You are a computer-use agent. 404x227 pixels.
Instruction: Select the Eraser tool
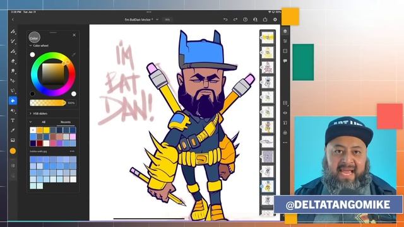click(x=13, y=61)
